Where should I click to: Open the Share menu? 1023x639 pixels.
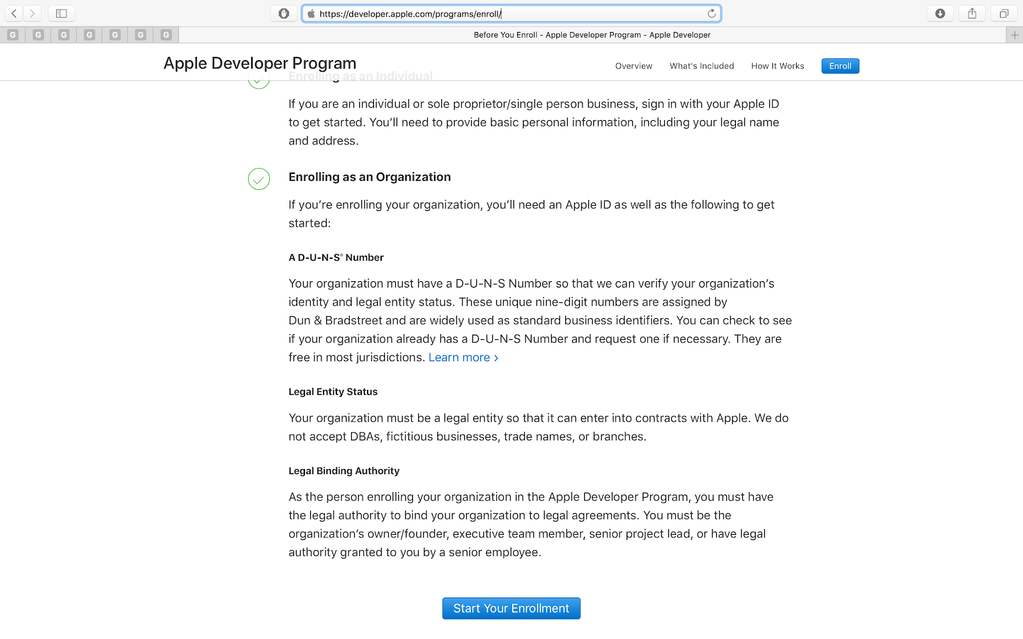pyautogui.click(x=972, y=13)
